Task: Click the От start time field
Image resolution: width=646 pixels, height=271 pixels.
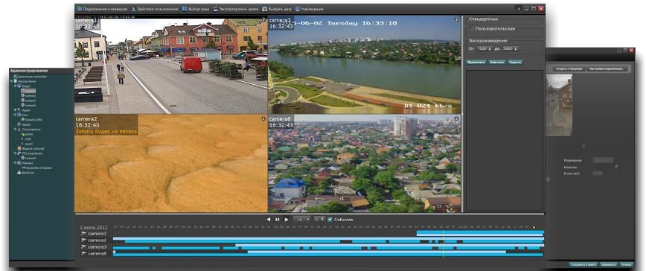Action: tap(484, 48)
